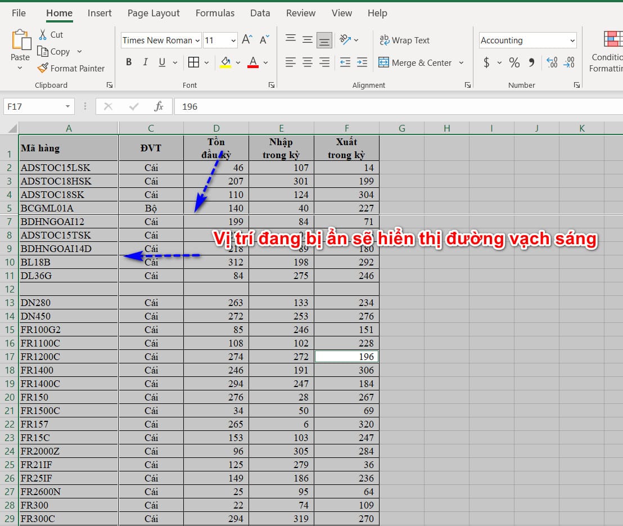The image size is (623, 526).
Task: Expand Merge & Center options arrow
Action: [461, 63]
